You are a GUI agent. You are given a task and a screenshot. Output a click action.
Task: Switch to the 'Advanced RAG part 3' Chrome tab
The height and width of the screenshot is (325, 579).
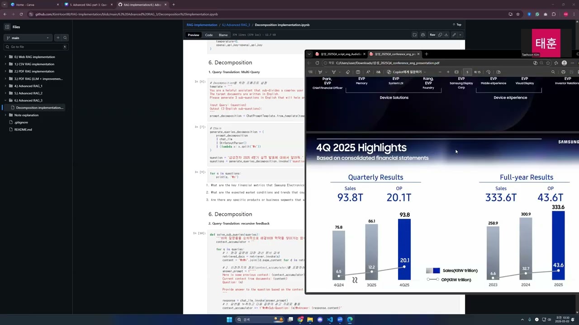click(x=89, y=5)
